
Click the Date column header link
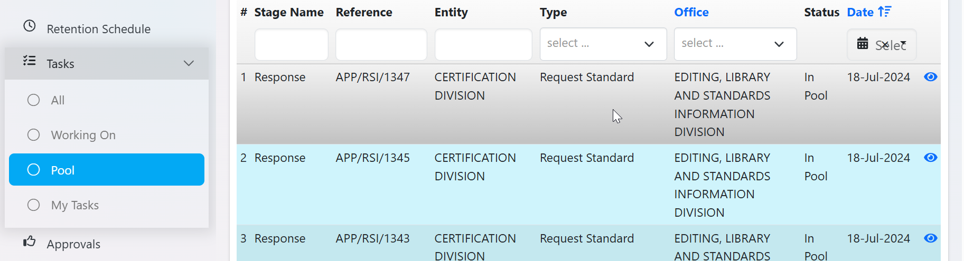pos(860,12)
